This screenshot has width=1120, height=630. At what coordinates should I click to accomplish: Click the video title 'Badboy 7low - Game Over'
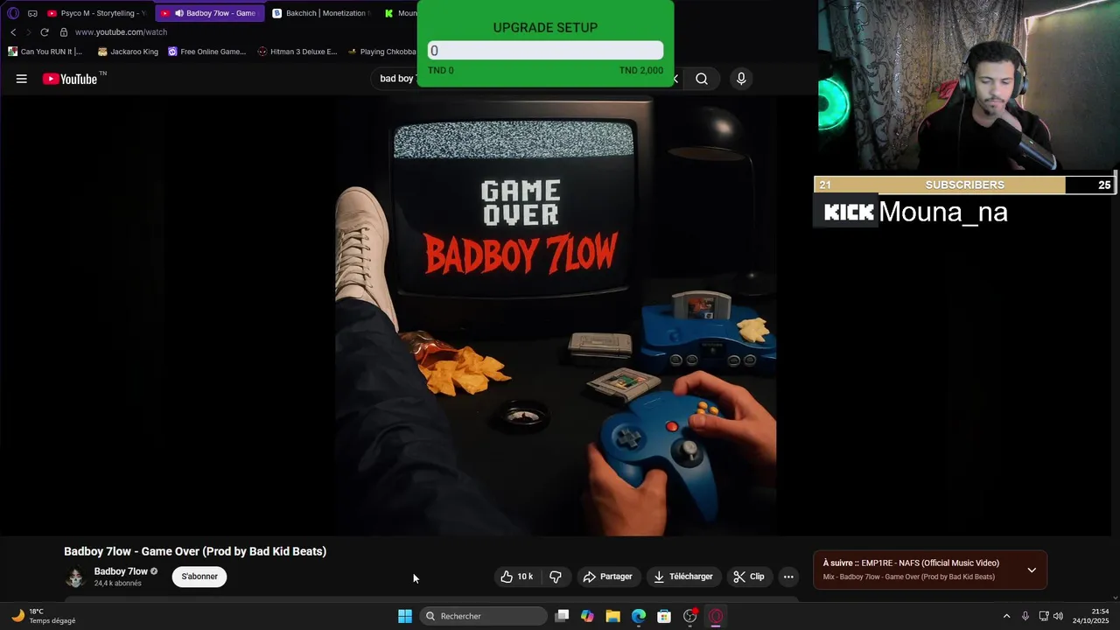195,551
